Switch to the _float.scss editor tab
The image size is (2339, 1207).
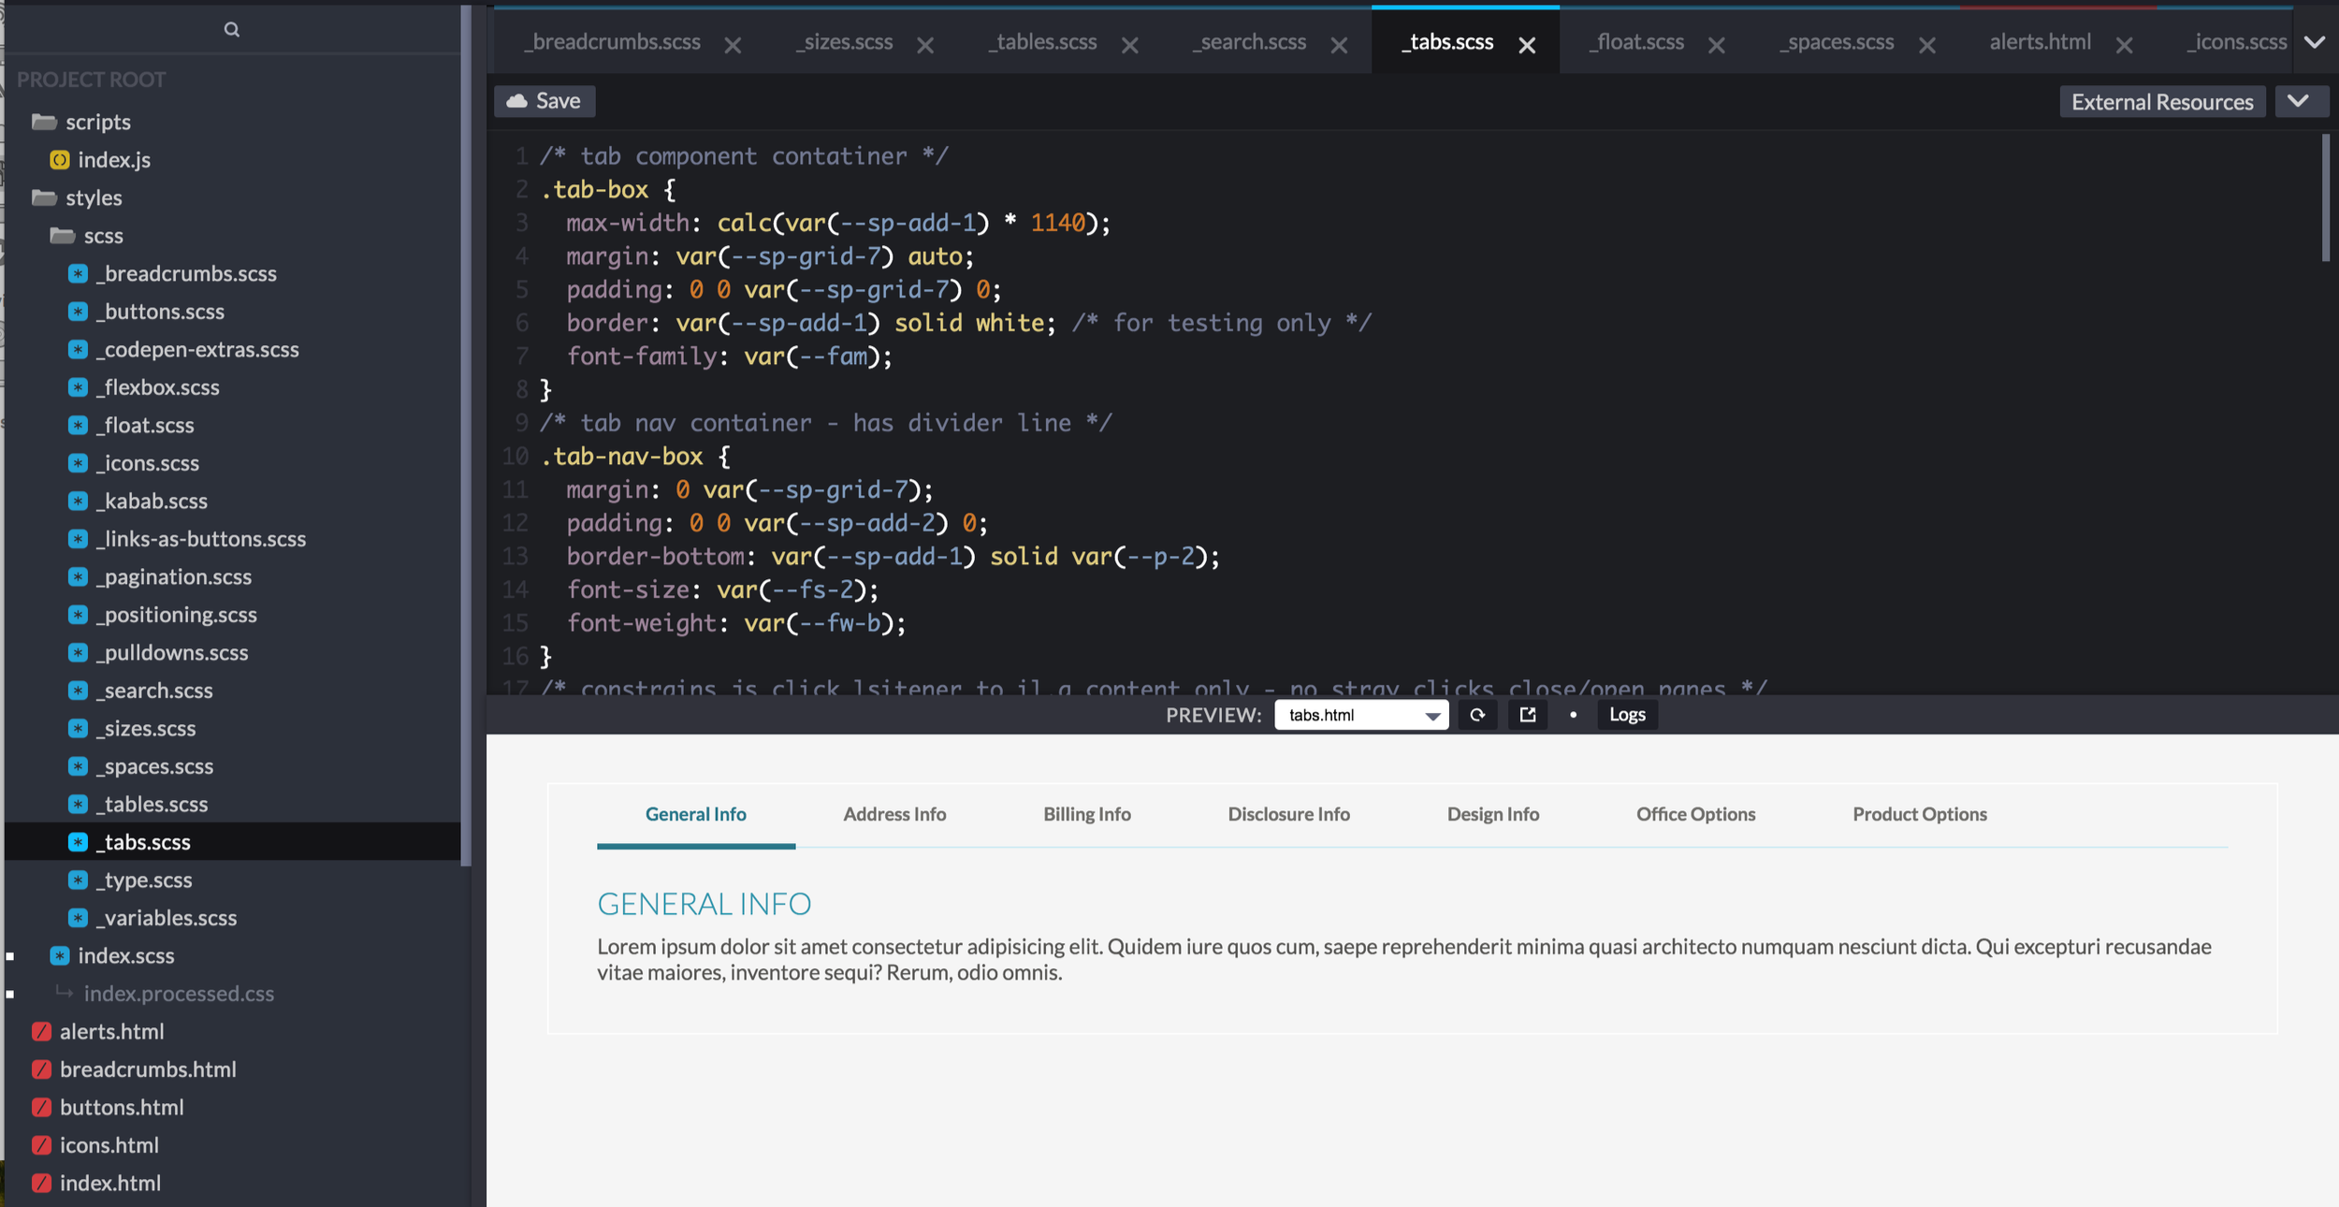pos(1637,42)
